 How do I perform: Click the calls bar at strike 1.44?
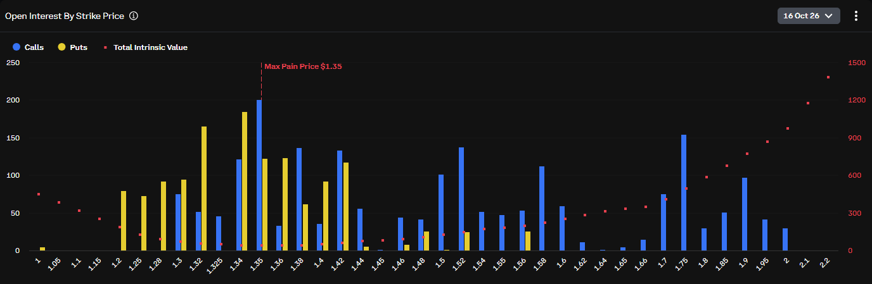[360, 230]
